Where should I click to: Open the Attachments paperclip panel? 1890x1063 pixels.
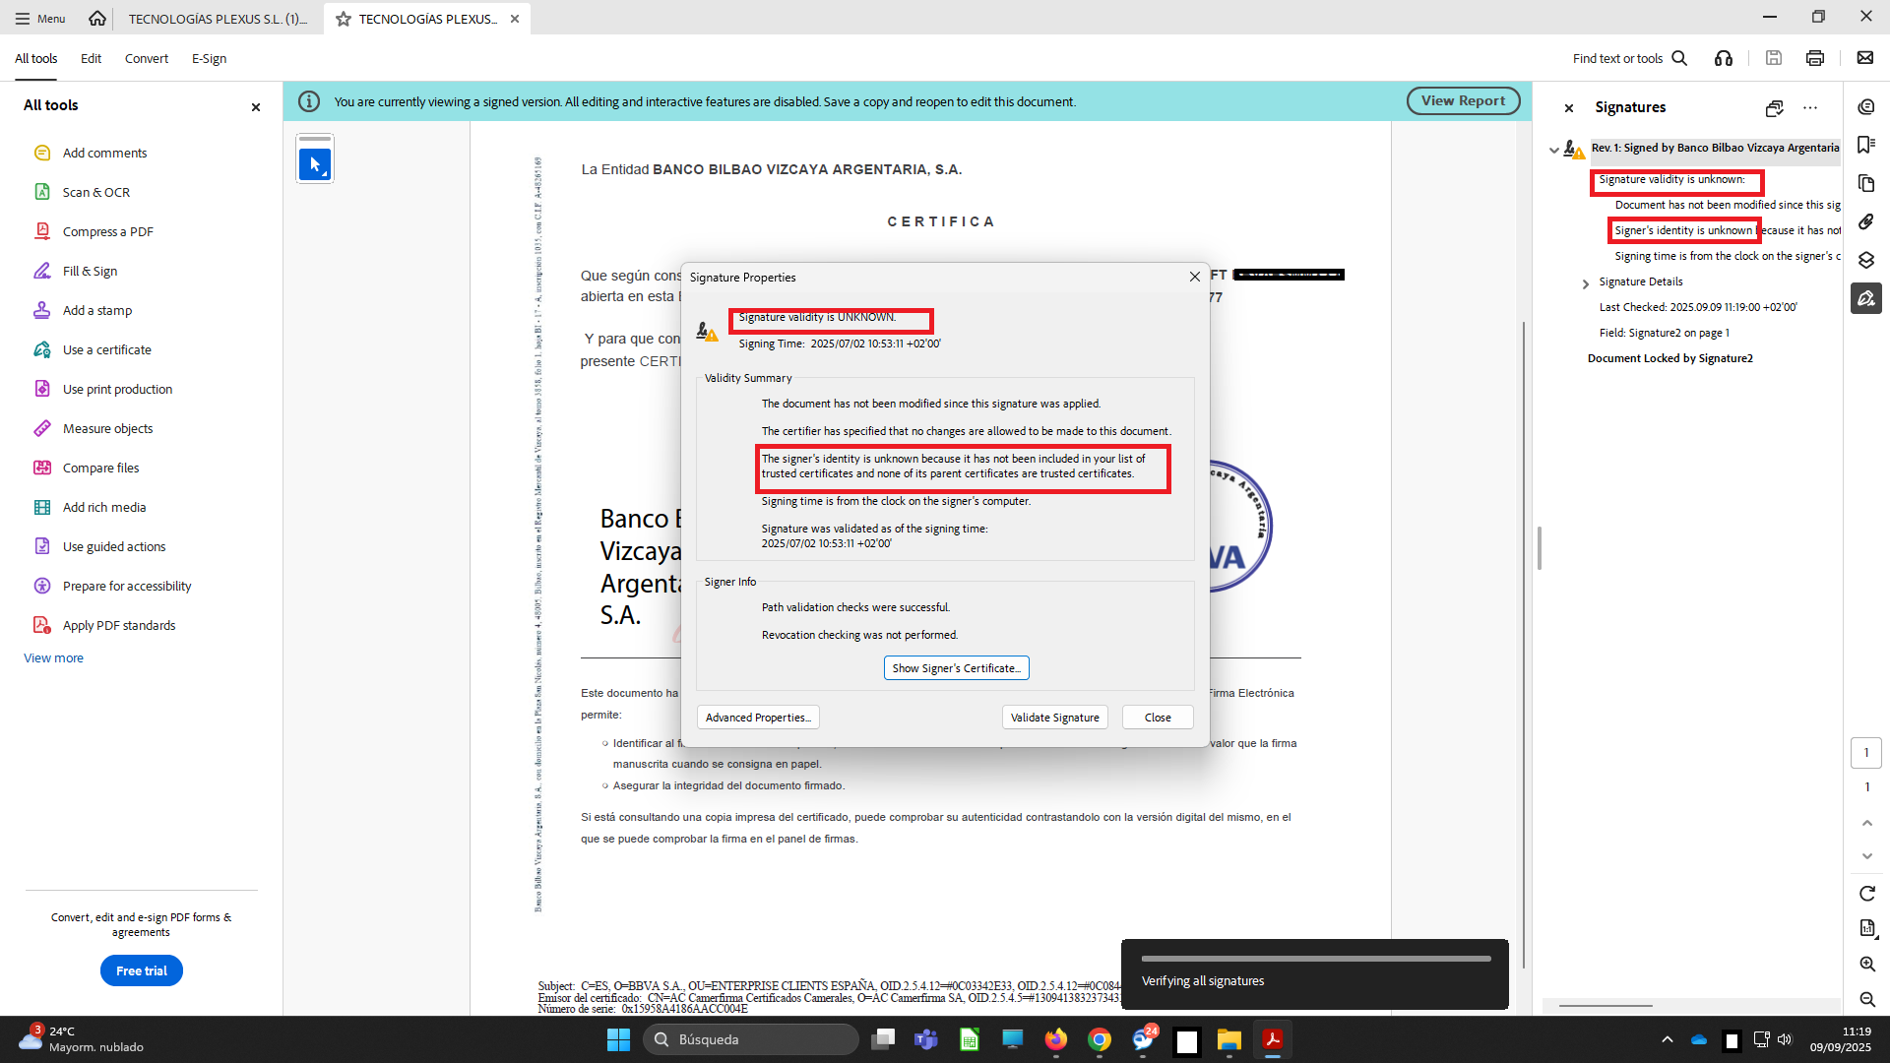(1865, 221)
